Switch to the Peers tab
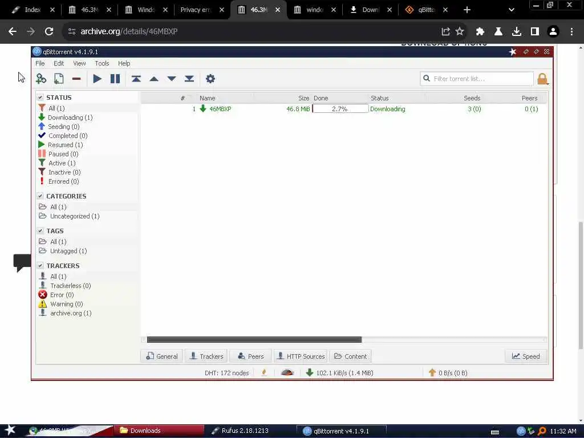 [251, 356]
